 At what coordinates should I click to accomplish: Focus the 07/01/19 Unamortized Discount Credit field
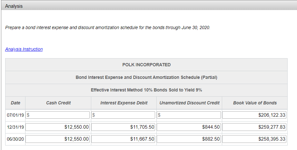pos(189,115)
